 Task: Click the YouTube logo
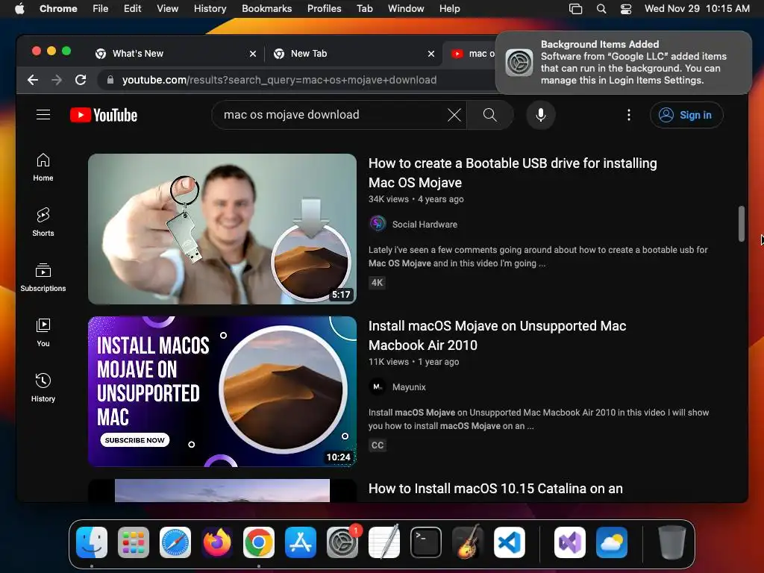tap(104, 115)
